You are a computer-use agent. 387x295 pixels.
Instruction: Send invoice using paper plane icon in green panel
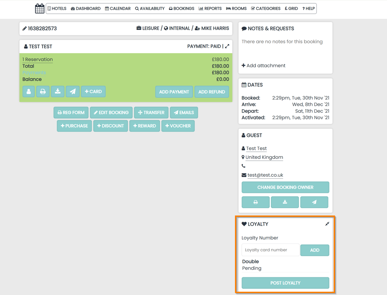[x=73, y=92]
